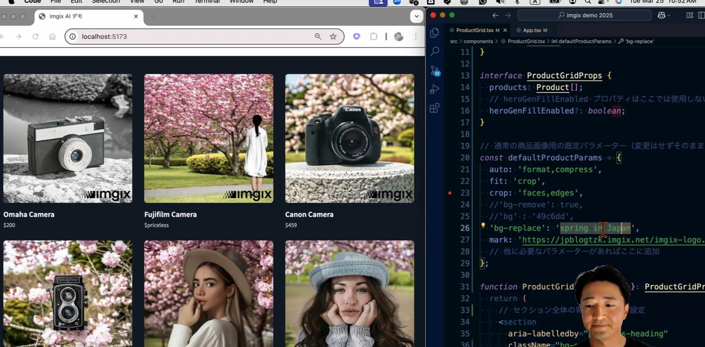The image size is (705, 347).
Task: Open the Omaha Camera product image
Action: [x=68, y=139]
